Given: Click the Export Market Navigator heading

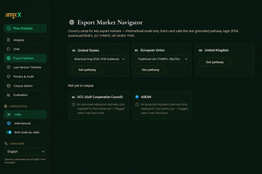Looking at the screenshot, I should 110,22.
